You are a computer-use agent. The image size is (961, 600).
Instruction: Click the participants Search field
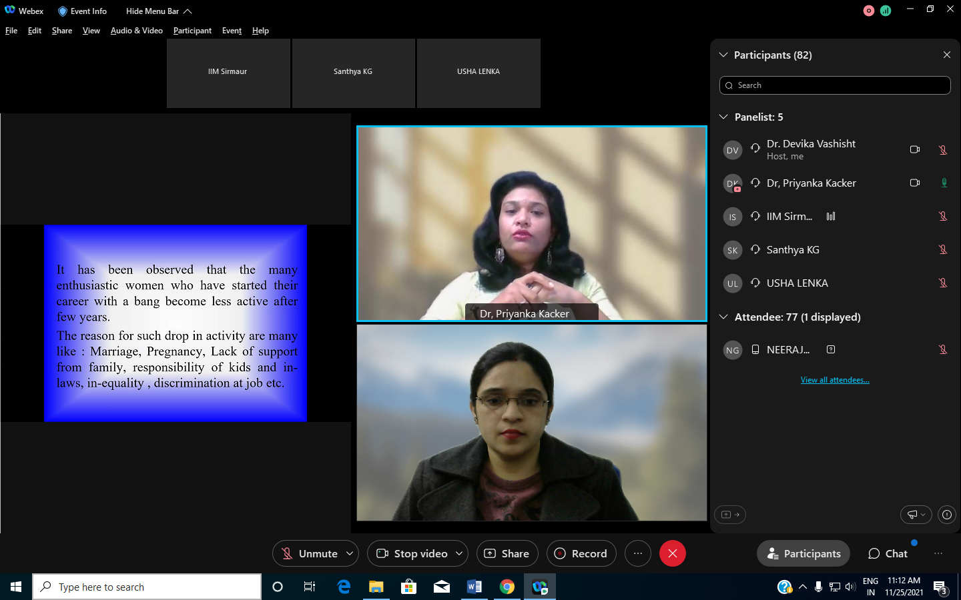pyautogui.click(x=835, y=85)
